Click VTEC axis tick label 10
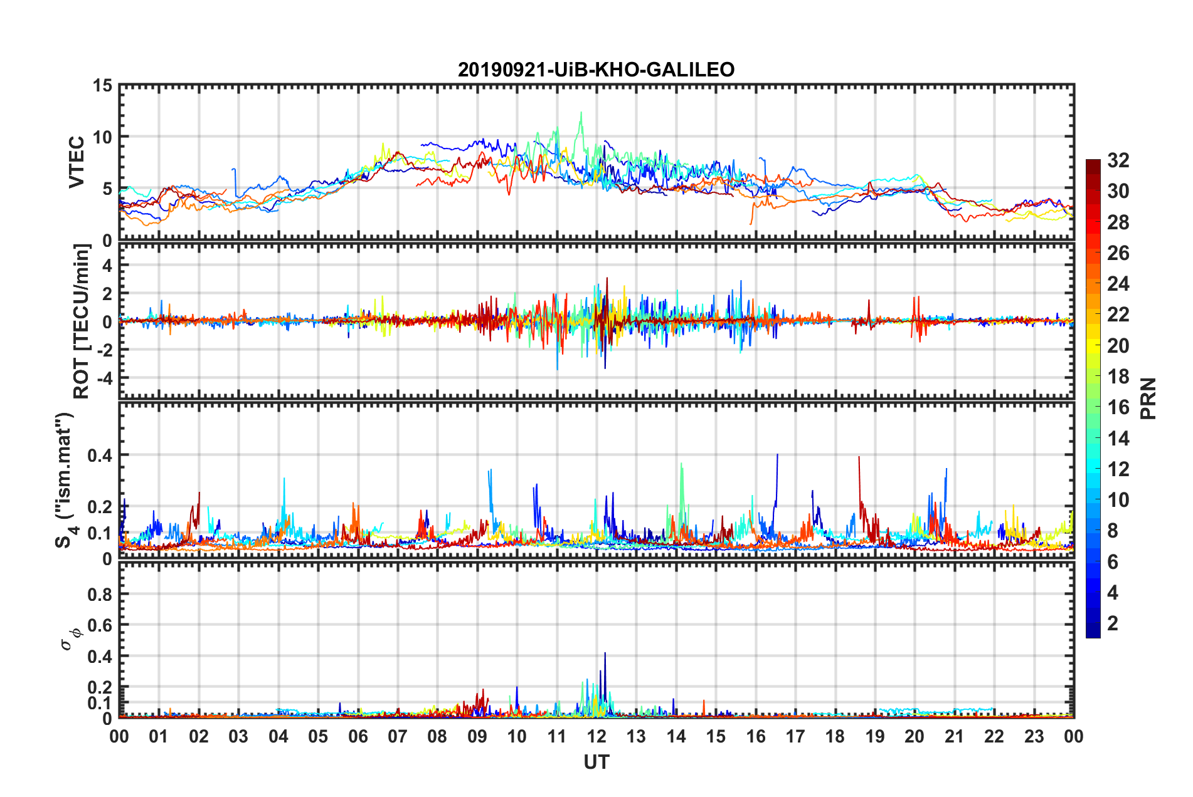1193x797 pixels. pyautogui.click(x=102, y=137)
